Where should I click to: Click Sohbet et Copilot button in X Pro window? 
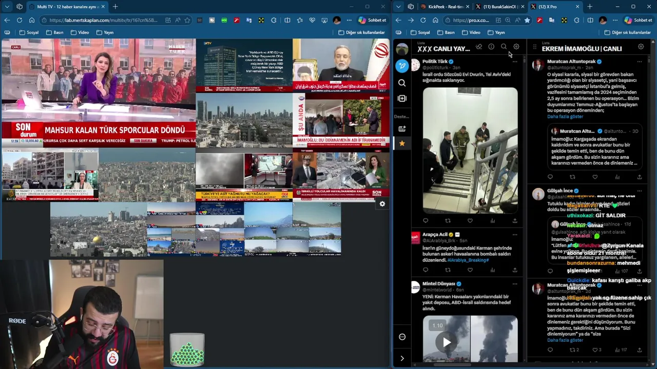click(x=638, y=20)
